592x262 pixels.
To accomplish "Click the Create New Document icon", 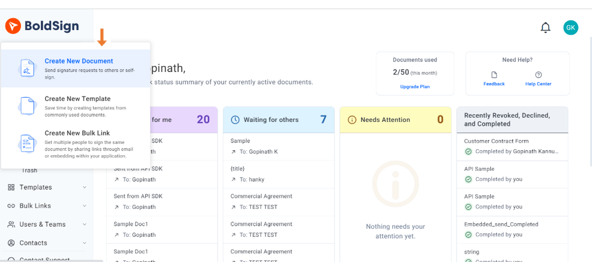I will (27, 68).
